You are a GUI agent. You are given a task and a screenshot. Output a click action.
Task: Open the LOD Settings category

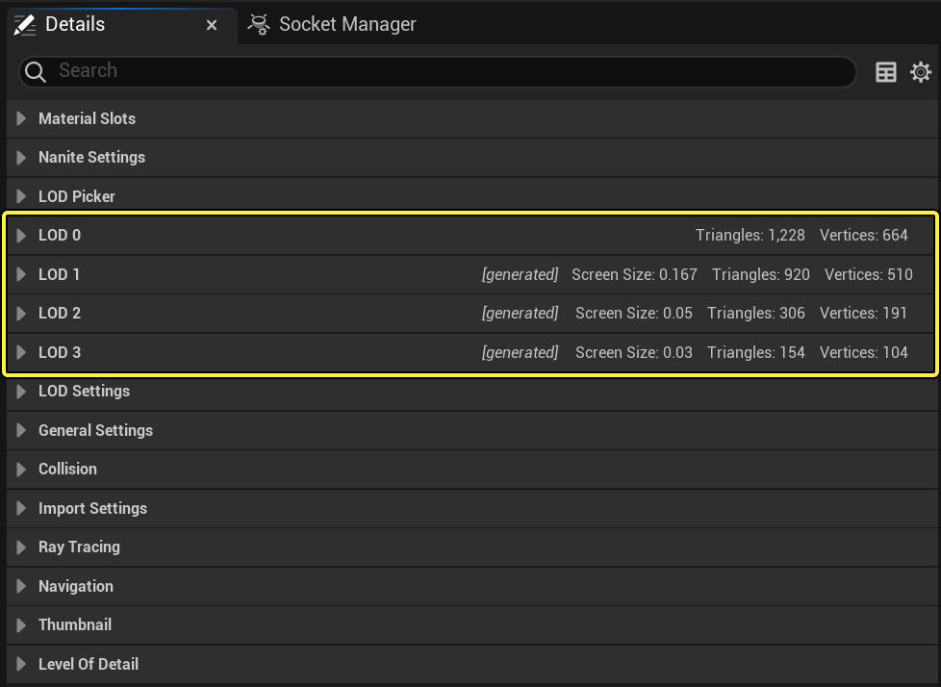click(21, 391)
